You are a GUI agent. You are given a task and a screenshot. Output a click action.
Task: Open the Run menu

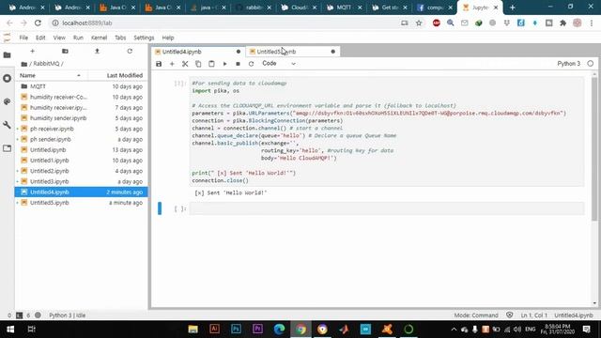[x=78, y=38]
